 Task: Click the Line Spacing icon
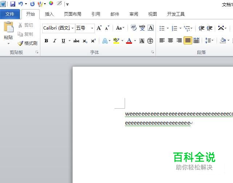[x=208, y=40]
